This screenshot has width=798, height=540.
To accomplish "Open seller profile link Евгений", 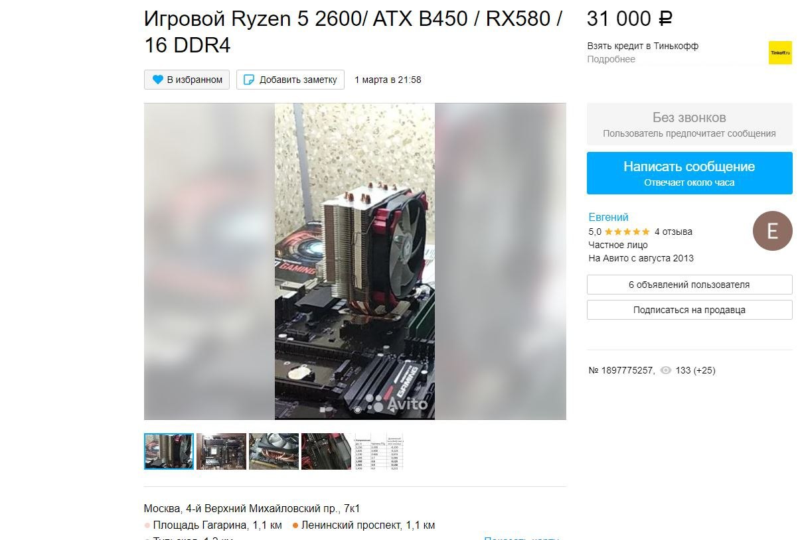I will click(608, 217).
